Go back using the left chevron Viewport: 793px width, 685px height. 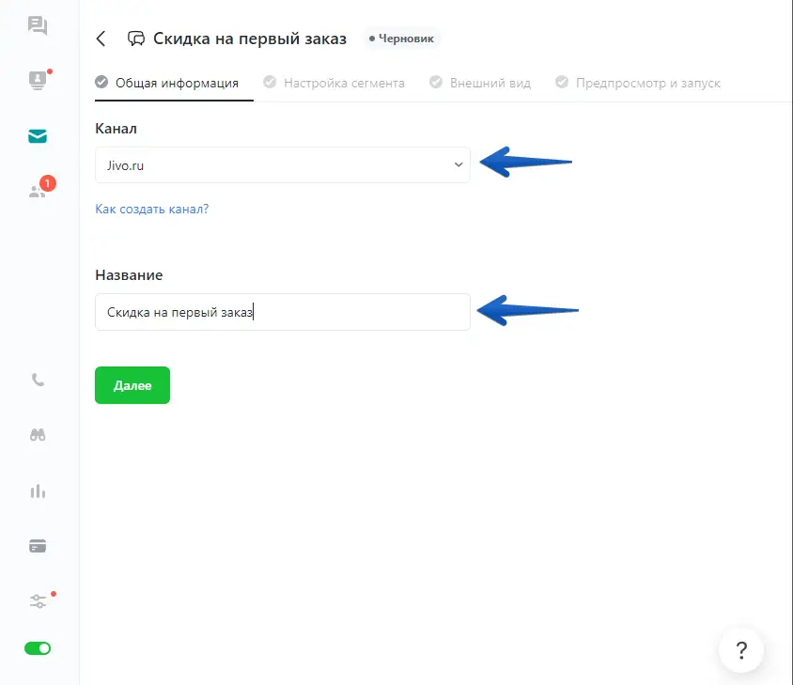pos(101,39)
